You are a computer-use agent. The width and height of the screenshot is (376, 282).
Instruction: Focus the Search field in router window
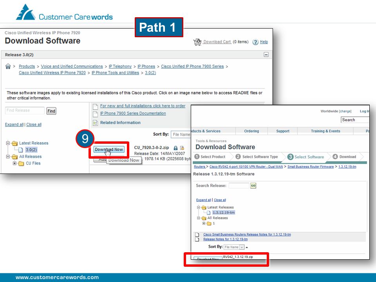point(355,120)
